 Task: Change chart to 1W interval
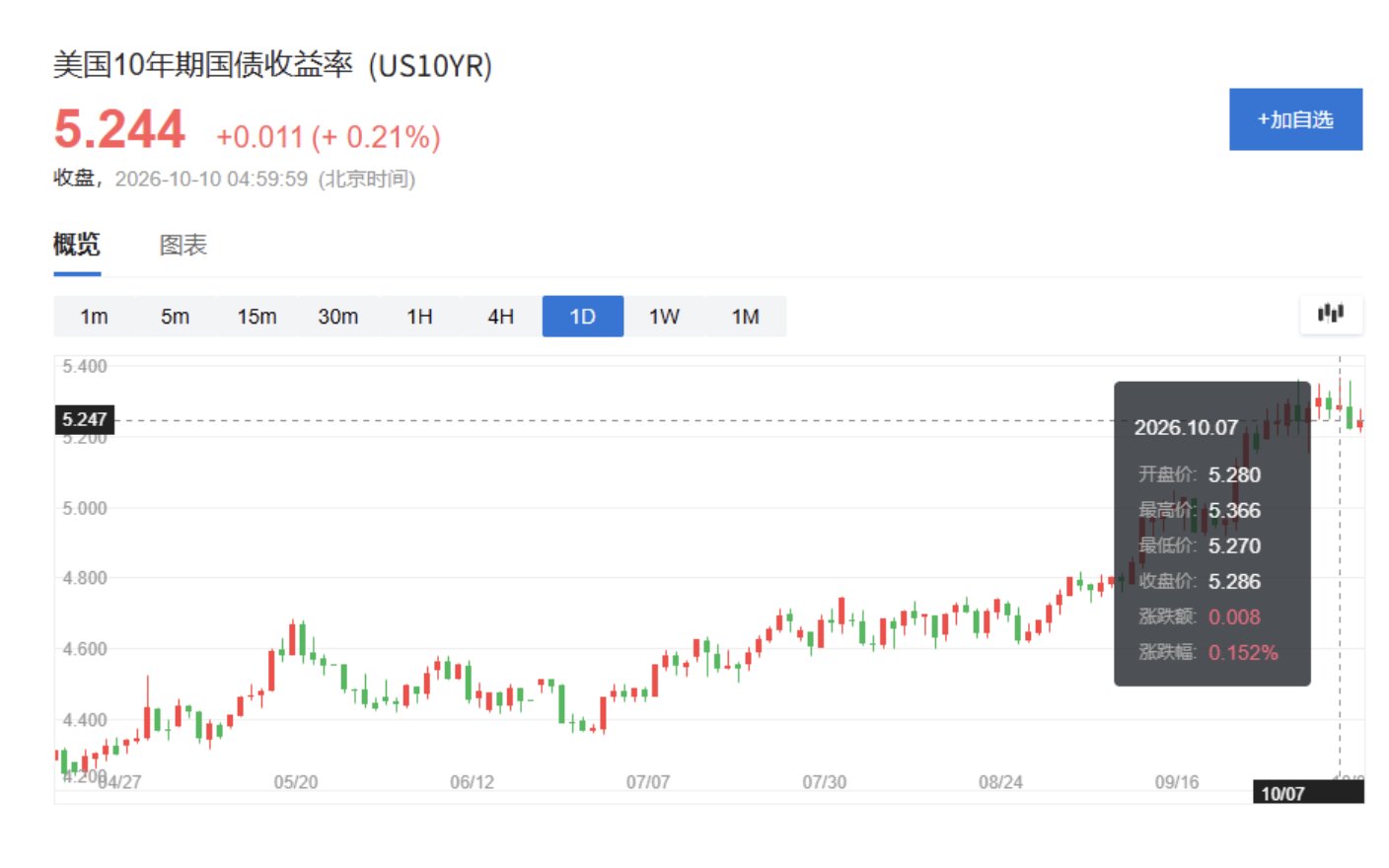(664, 317)
